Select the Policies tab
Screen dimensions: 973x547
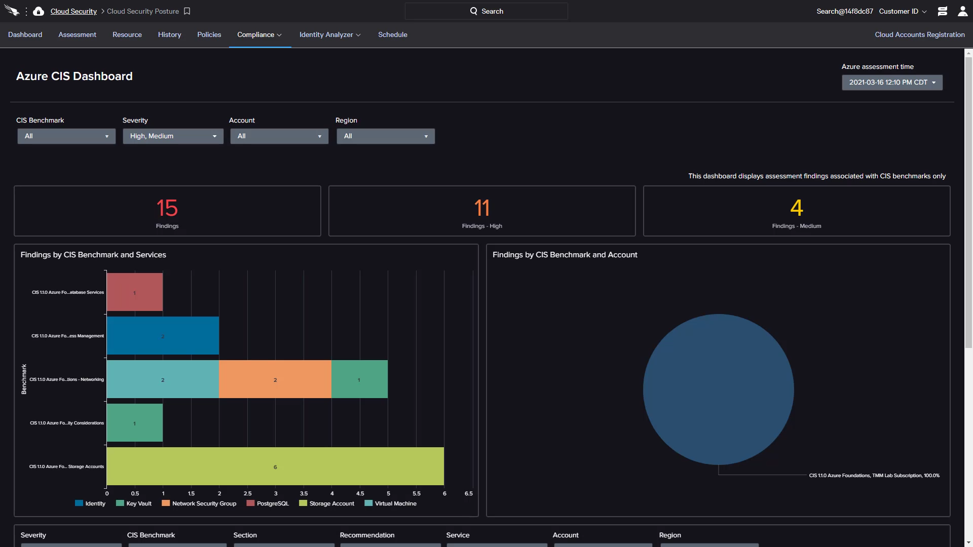209,34
